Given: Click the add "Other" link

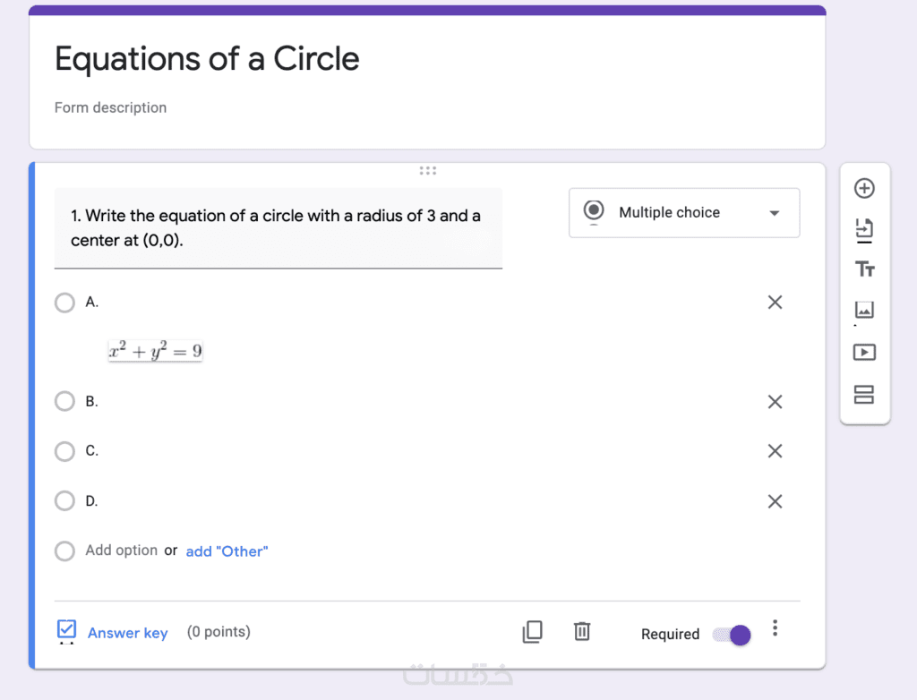Looking at the screenshot, I should [227, 551].
